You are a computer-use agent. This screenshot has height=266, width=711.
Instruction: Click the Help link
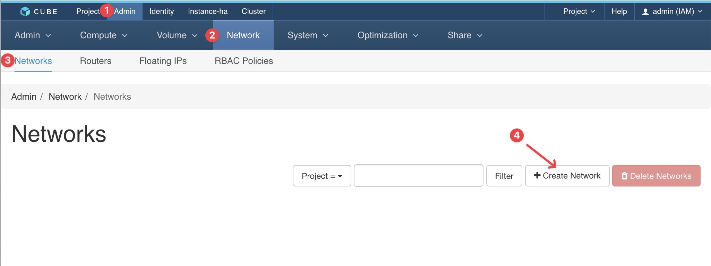click(619, 11)
